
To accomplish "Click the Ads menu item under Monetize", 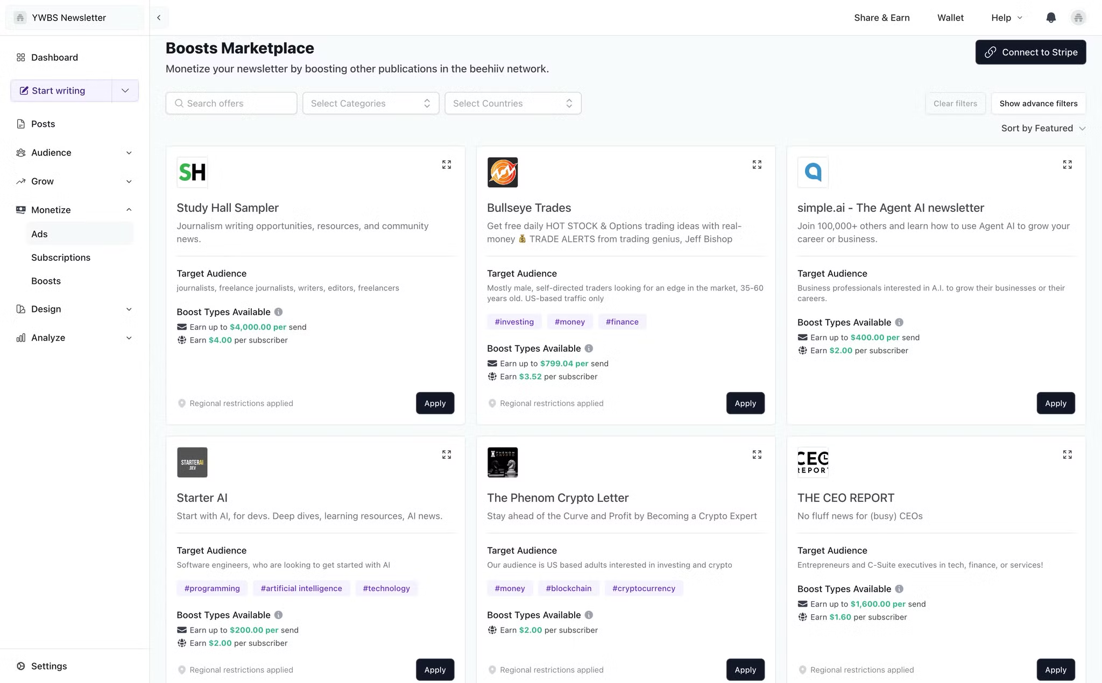I will point(39,234).
